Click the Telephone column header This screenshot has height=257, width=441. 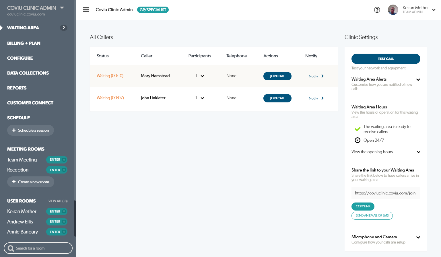(237, 56)
